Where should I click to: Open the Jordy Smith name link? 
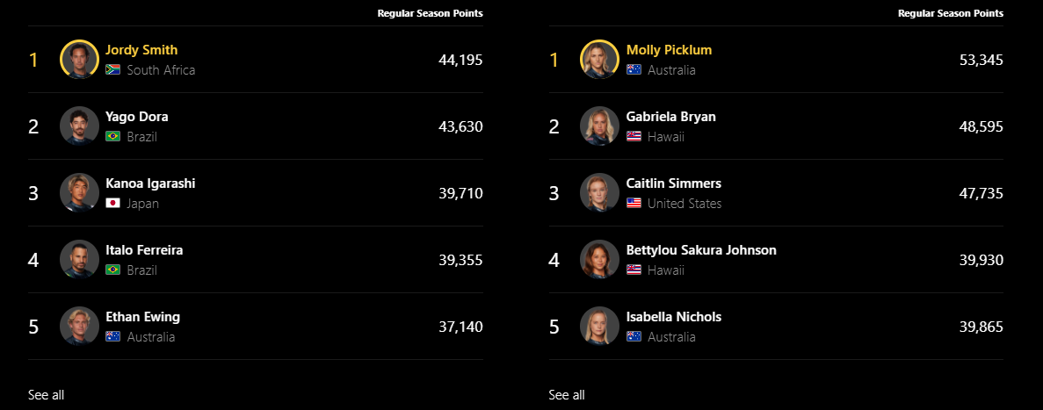[141, 50]
